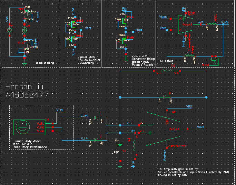This screenshot has width=236, height=185.
Task: Click the 'Hanson Liu' title text
Action: coord(24,87)
